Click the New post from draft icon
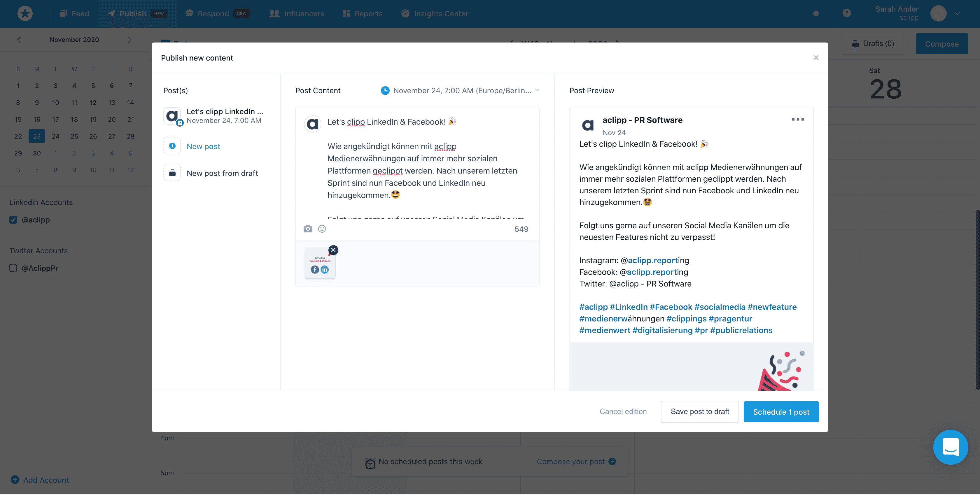980x495 pixels. (172, 173)
